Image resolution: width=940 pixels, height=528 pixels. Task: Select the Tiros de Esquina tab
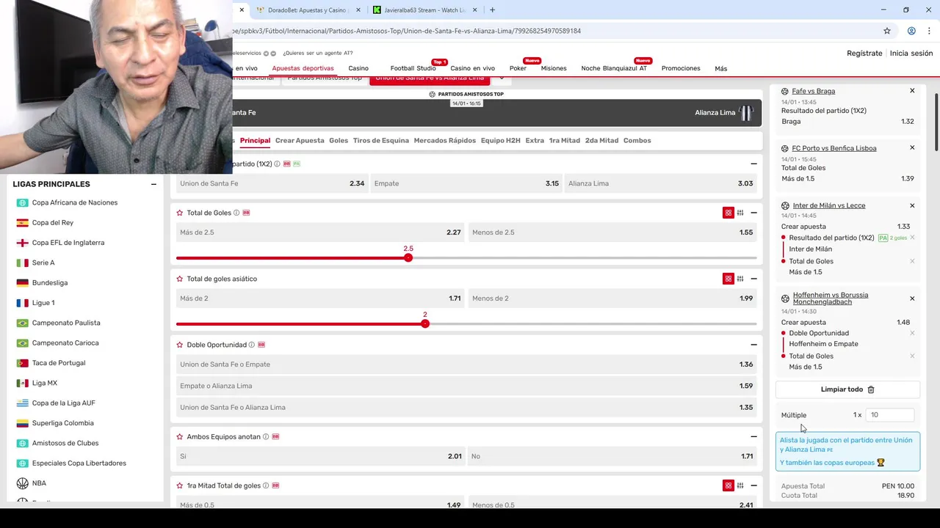(x=381, y=140)
